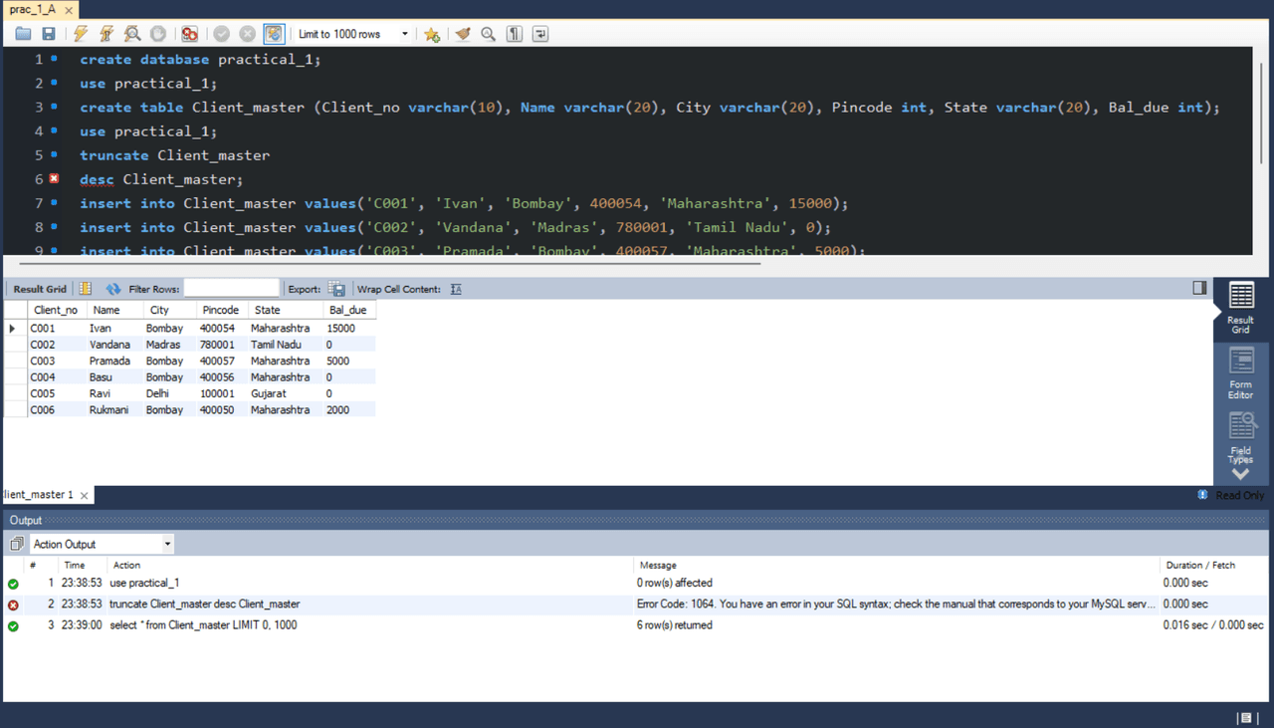
Task: Select the Field Types panel button
Action: [x=1241, y=436]
